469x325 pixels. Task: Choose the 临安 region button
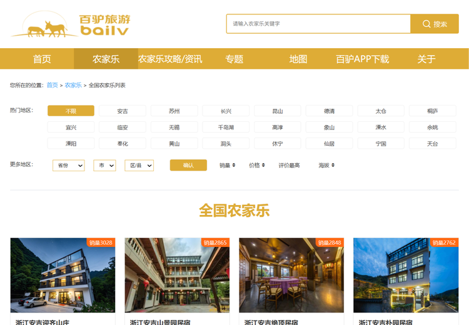[123, 127]
